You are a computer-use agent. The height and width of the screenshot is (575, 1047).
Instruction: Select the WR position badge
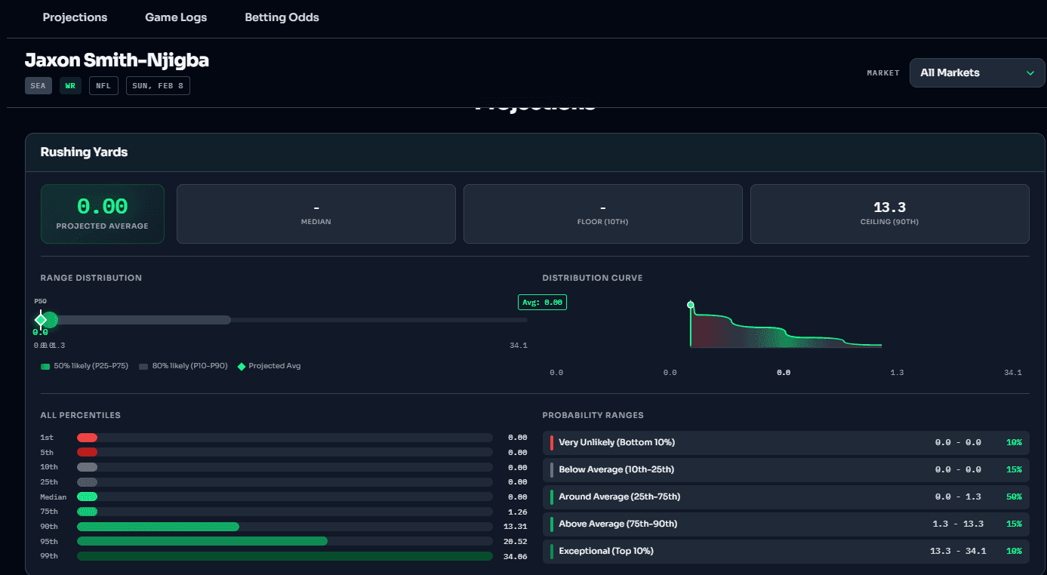70,85
